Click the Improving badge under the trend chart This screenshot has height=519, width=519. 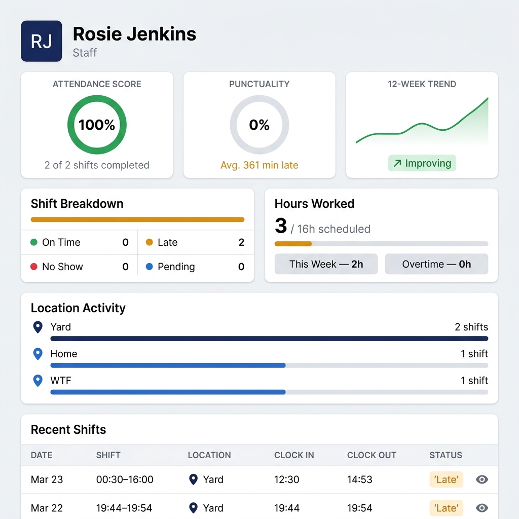[422, 163]
